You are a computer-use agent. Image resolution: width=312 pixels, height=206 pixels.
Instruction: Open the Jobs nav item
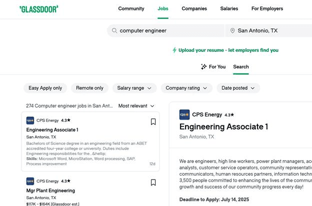point(163,8)
